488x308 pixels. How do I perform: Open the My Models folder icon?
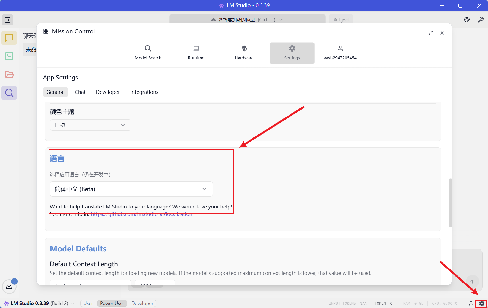pos(9,75)
